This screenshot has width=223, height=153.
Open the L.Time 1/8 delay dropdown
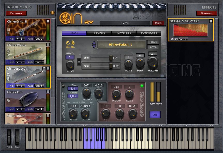coord(73,89)
